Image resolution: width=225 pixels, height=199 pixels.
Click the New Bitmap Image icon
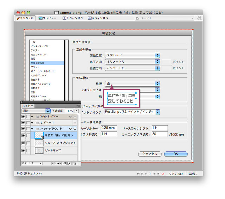pos(69,163)
